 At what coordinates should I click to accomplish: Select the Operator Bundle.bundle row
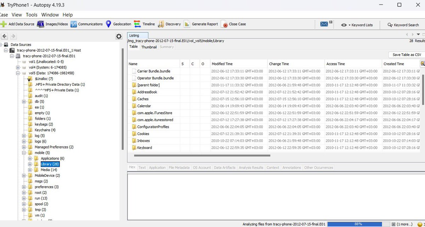pos(274,78)
